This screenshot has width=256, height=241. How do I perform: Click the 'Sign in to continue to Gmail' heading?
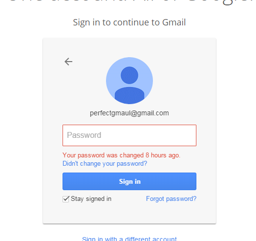(x=129, y=22)
